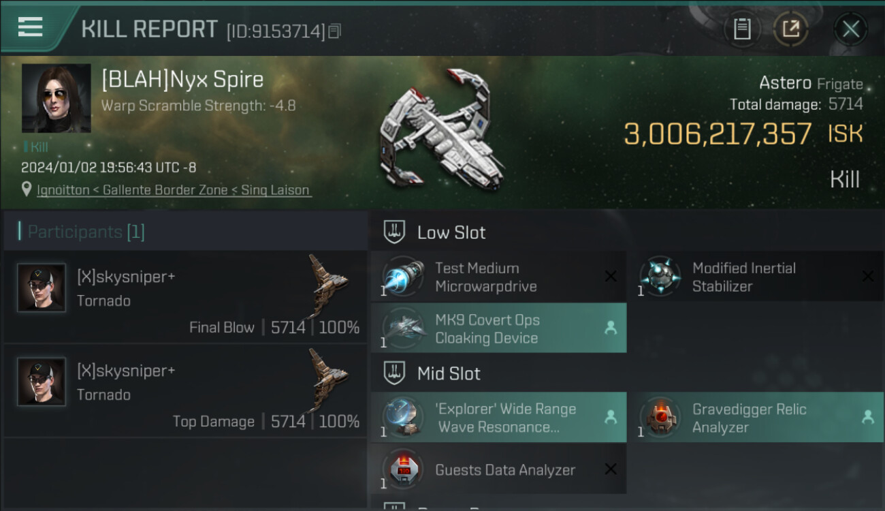Click the Tornado ship in Final Blow row
Image resolution: width=885 pixels, height=511 pixels.
(x=327, y=285)
